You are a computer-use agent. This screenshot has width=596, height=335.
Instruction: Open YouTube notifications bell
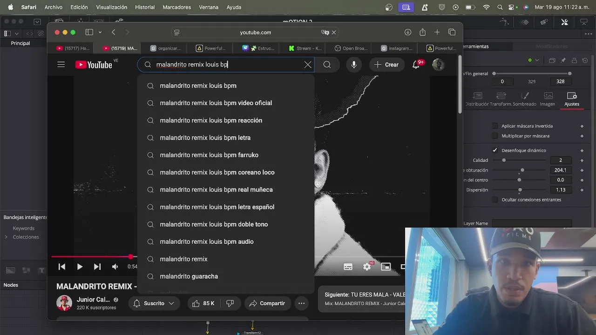(416, 65)
